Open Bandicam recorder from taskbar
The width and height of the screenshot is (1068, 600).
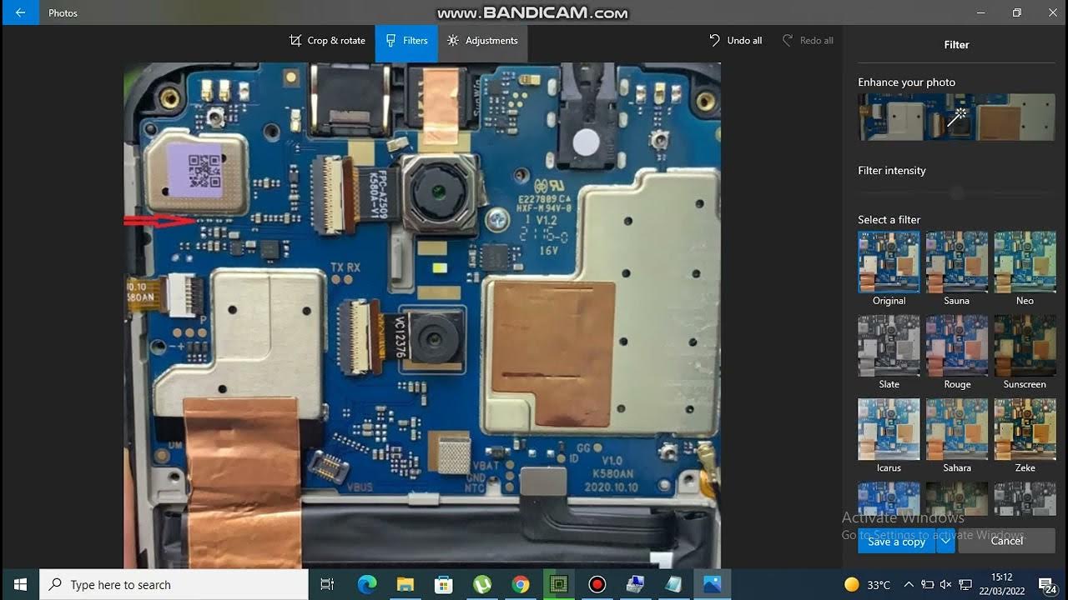(x=597, y=585)
